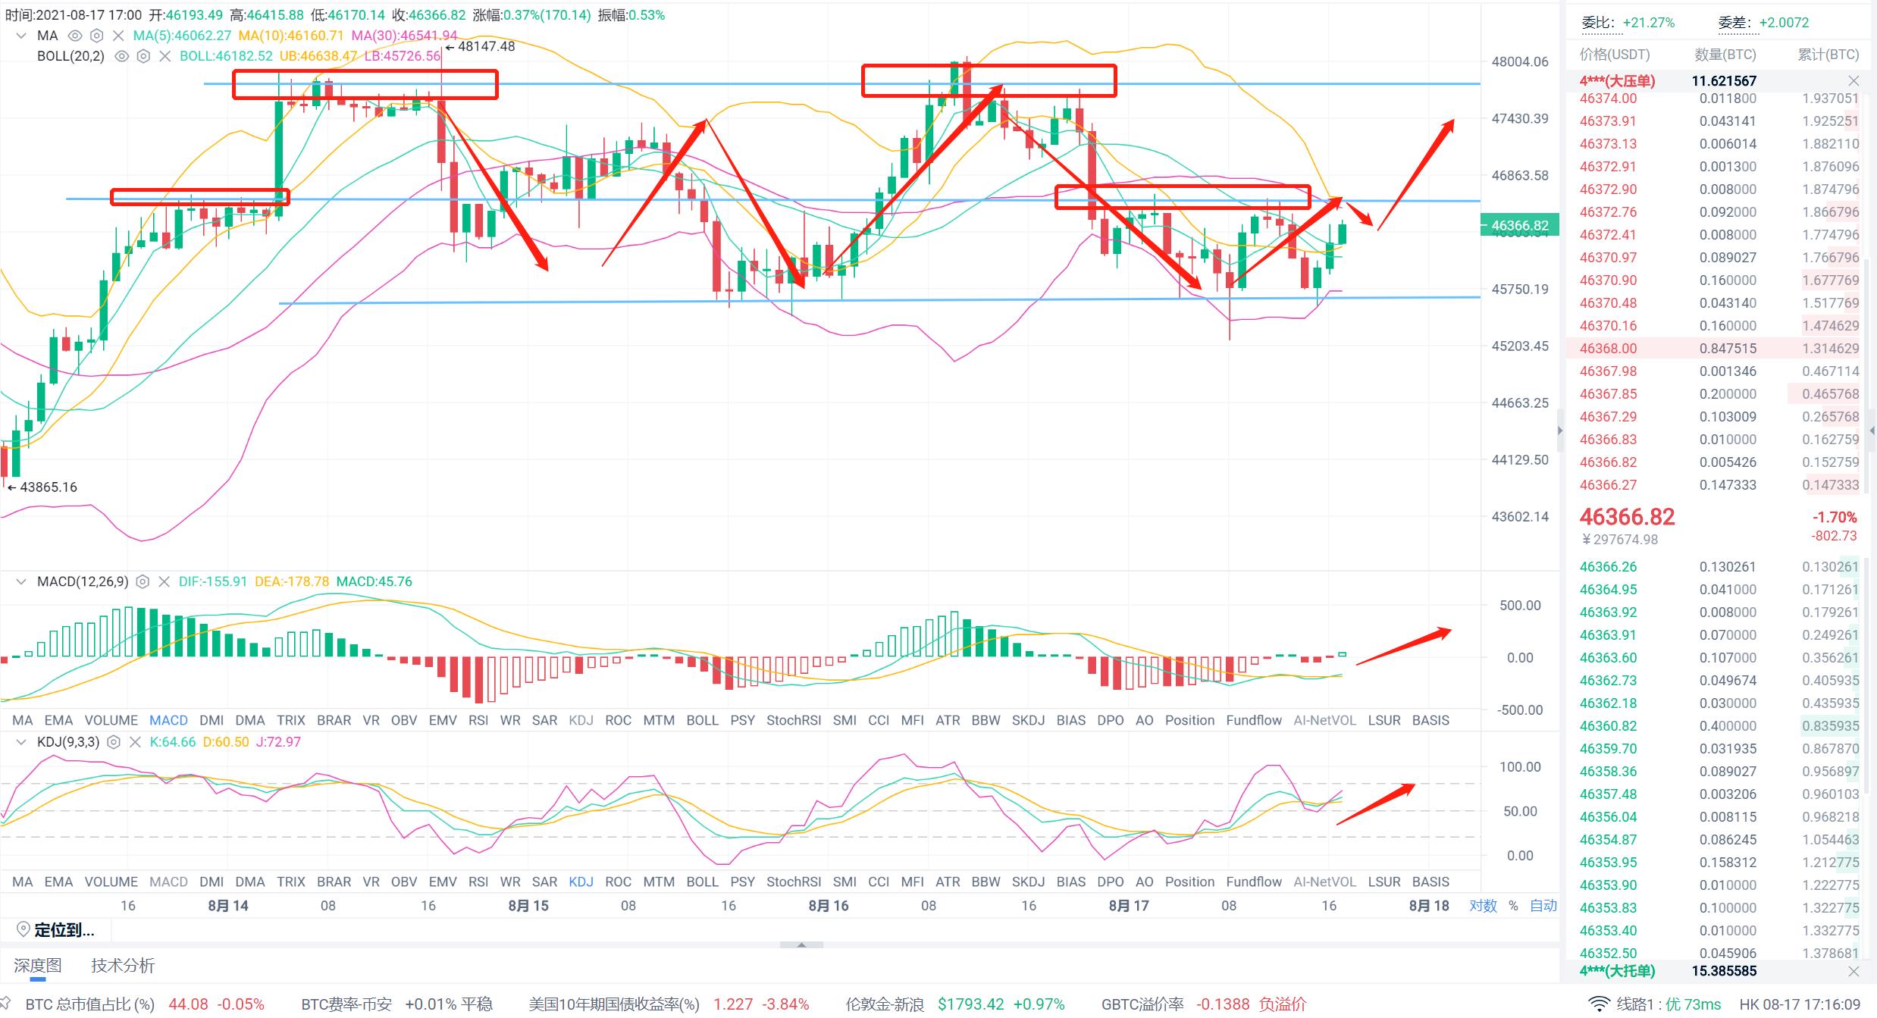Click the collapse arrow between the chart and order book
The width and height of the screenshot is (1877, 1018).
point(1559,431)
